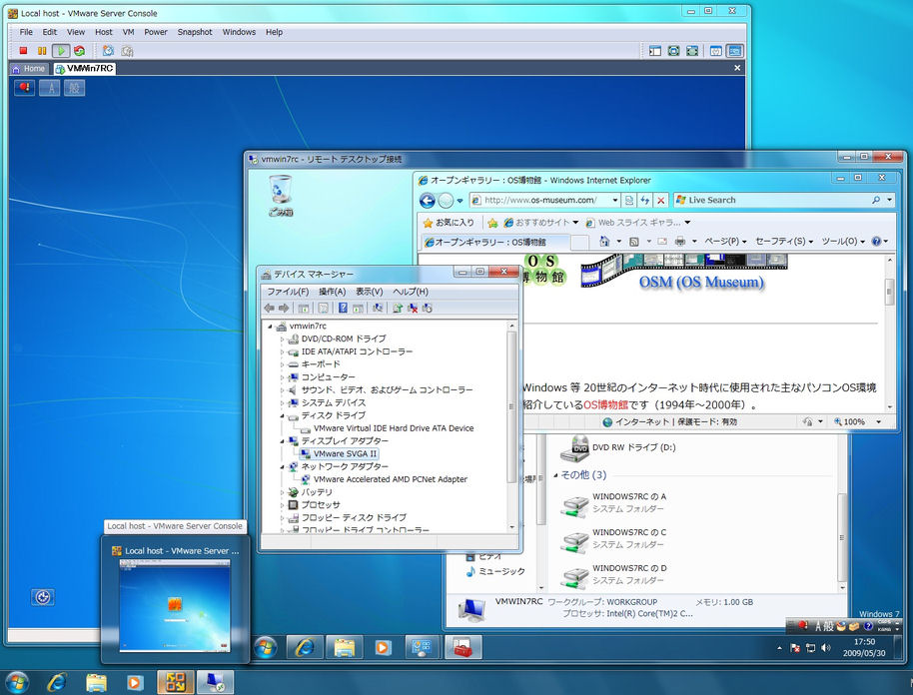
Task: Click the お気に入り favorites button in IE
Action: [x=449, y=223]
